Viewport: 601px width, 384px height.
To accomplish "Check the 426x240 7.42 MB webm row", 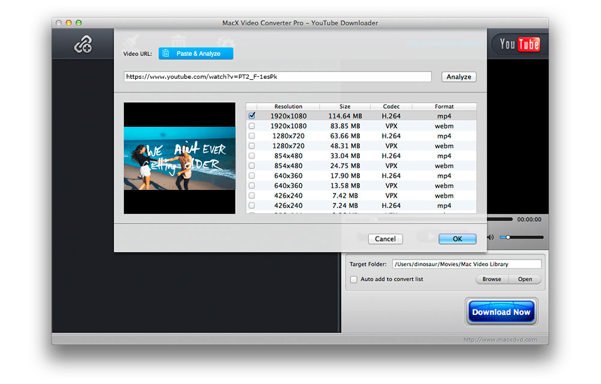I will (252, 195).
